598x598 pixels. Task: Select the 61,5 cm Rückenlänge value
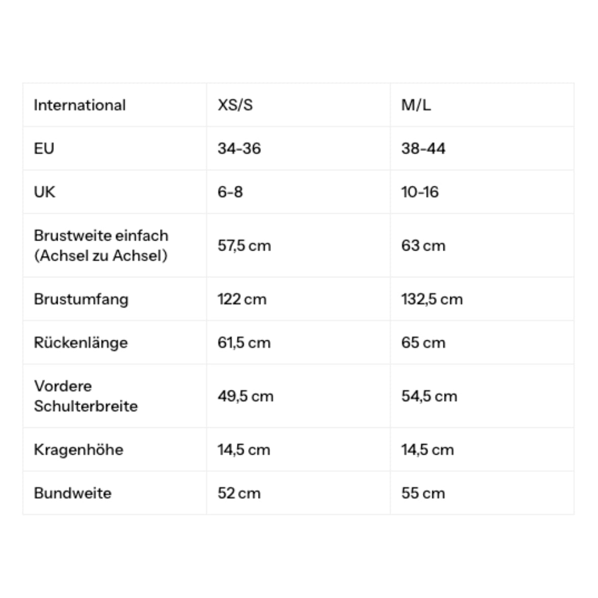244,343
